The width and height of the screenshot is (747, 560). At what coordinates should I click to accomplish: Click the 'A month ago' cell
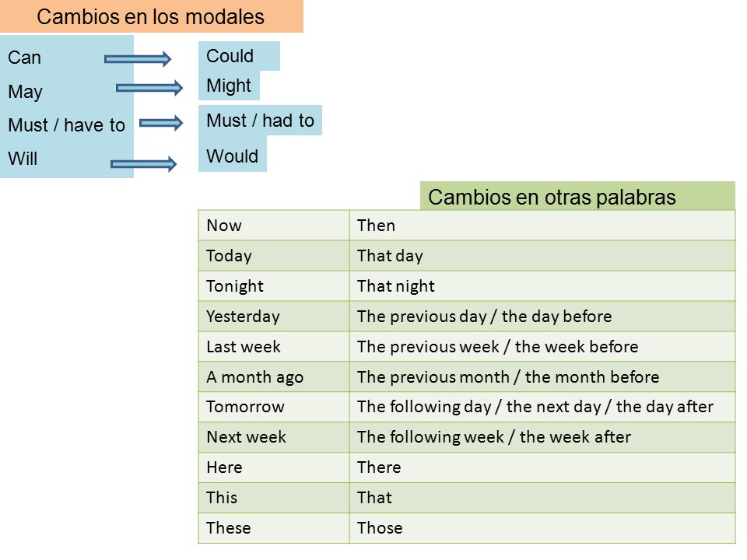[274, 376]
